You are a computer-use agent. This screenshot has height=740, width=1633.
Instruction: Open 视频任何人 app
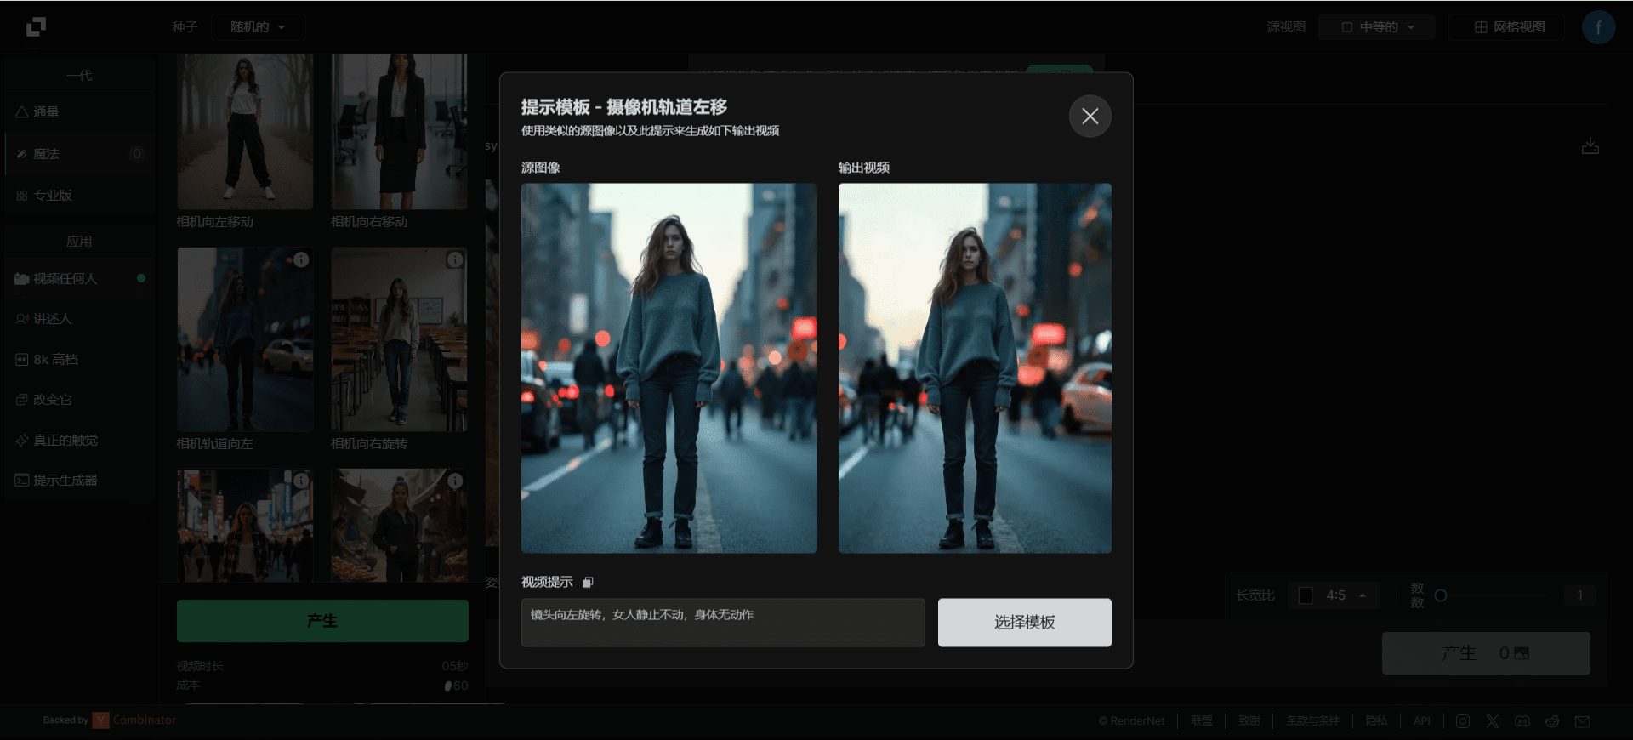click(x=80, y=278)
